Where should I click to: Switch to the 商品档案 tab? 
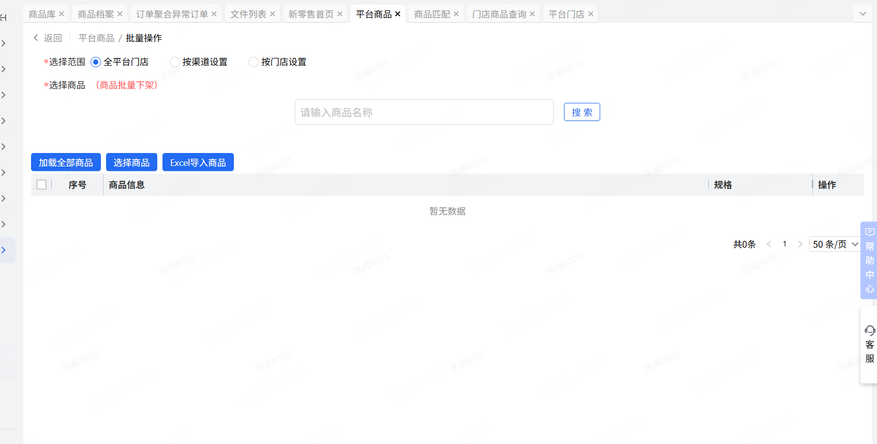(96, 14)
